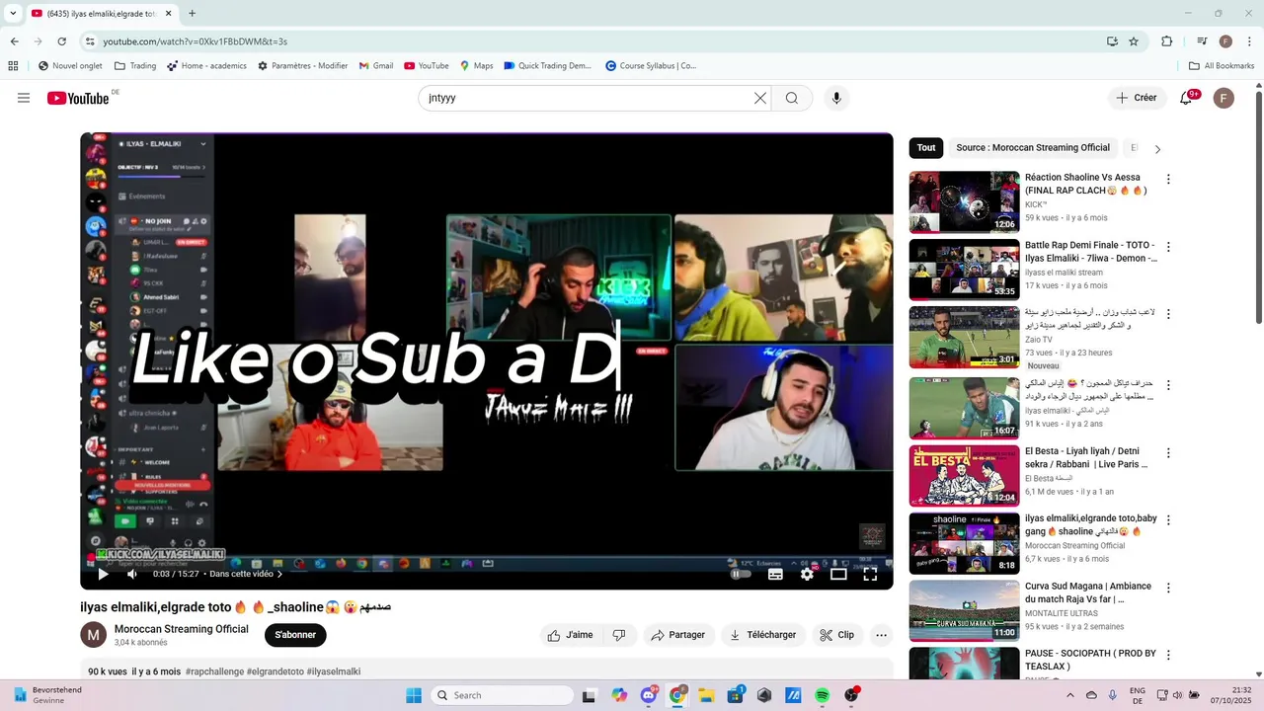Image resolution: width=1264 pixels, height=711 pixels.
Task: Click Télécharger to download
Action: click(x=762, y=635)
